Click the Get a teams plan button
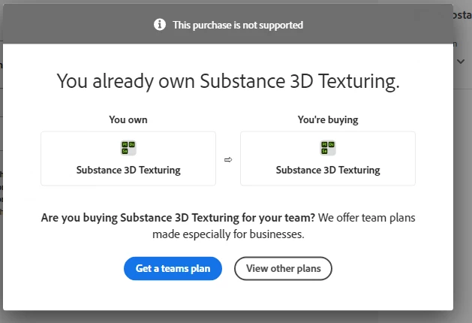472x323 pixels. click(x=173, y=268)
